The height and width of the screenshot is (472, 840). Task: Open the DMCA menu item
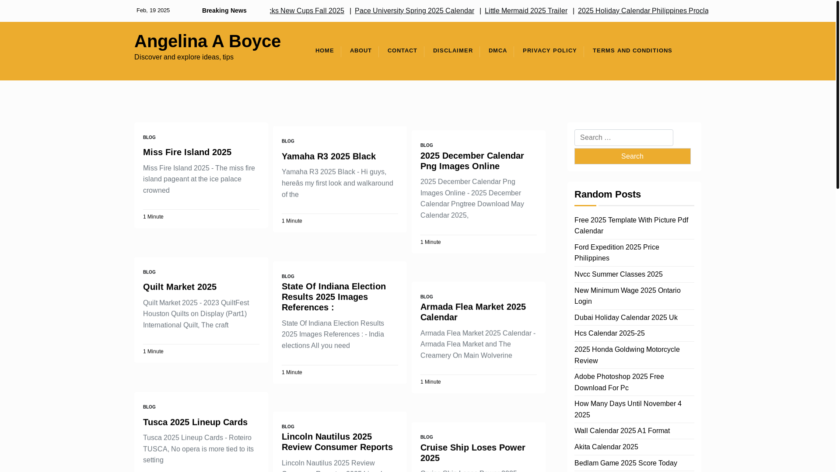pos(497,51)
